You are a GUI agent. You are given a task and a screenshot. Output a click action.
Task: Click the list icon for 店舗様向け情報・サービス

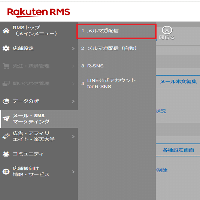click(6, 172)
